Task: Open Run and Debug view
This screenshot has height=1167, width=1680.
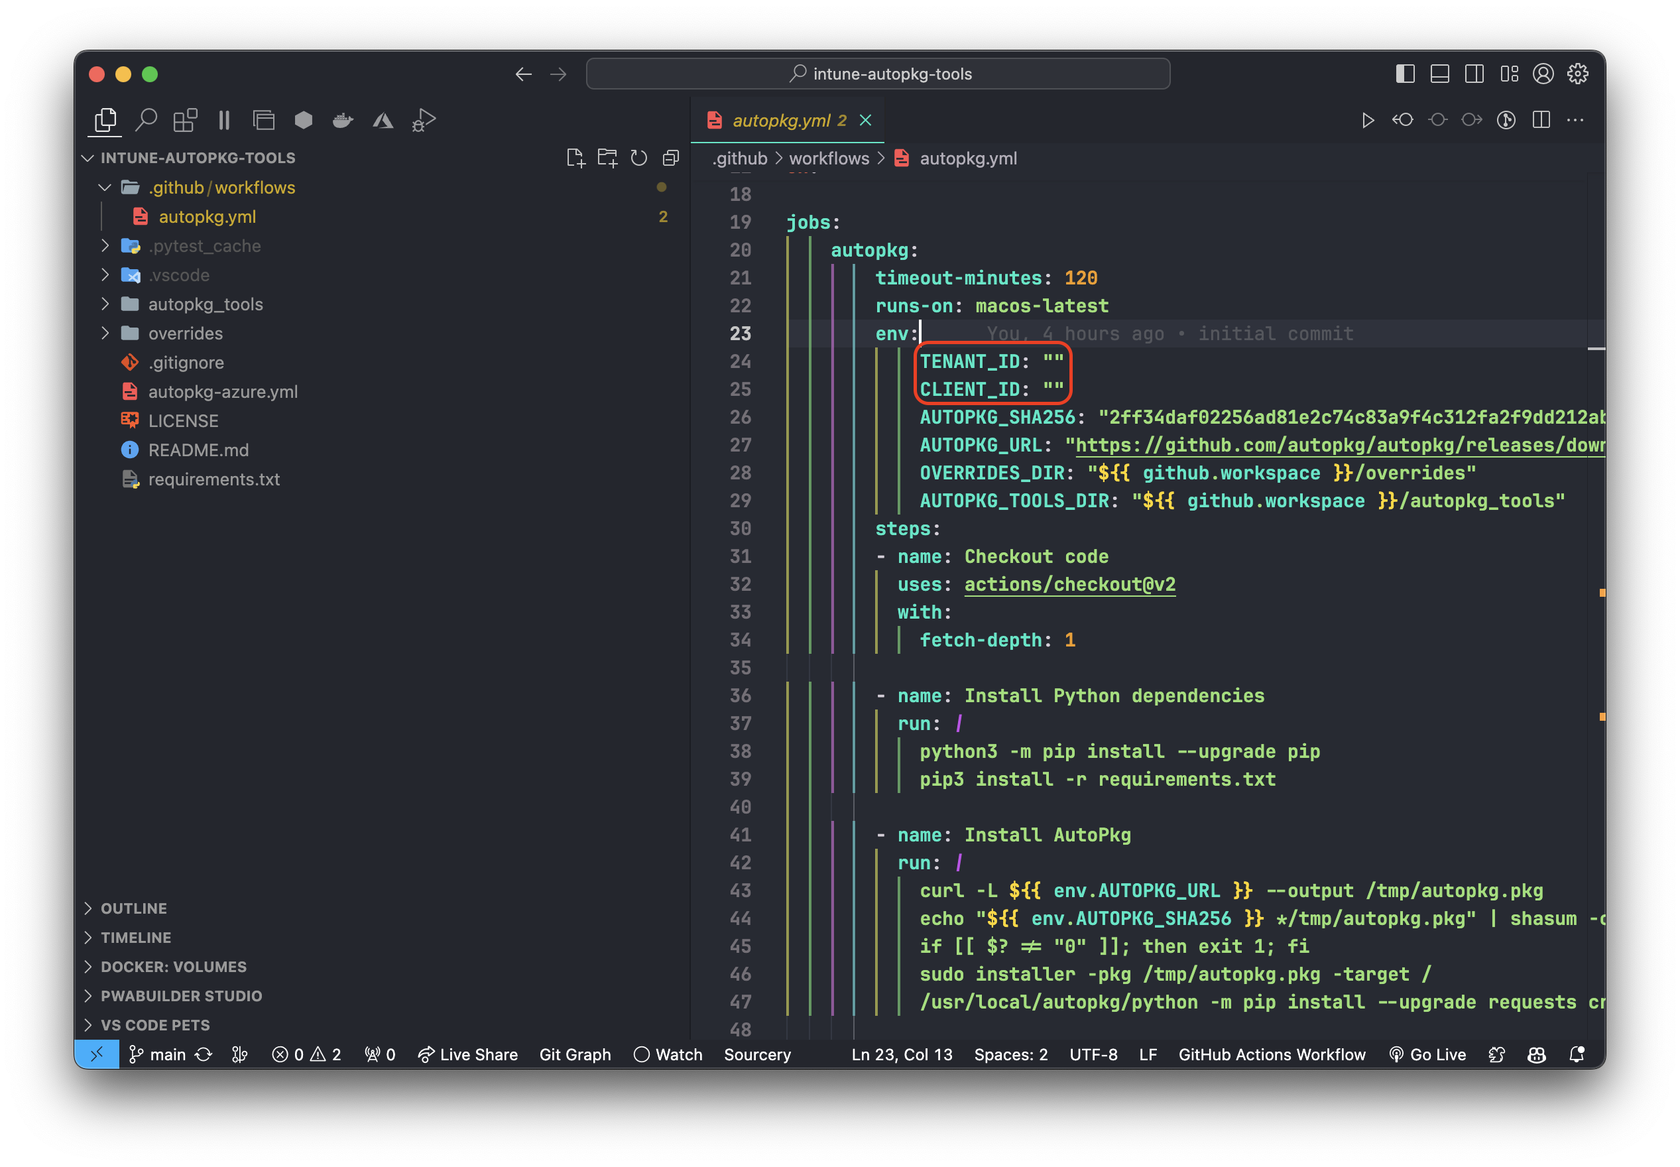Action: [423, 119]
